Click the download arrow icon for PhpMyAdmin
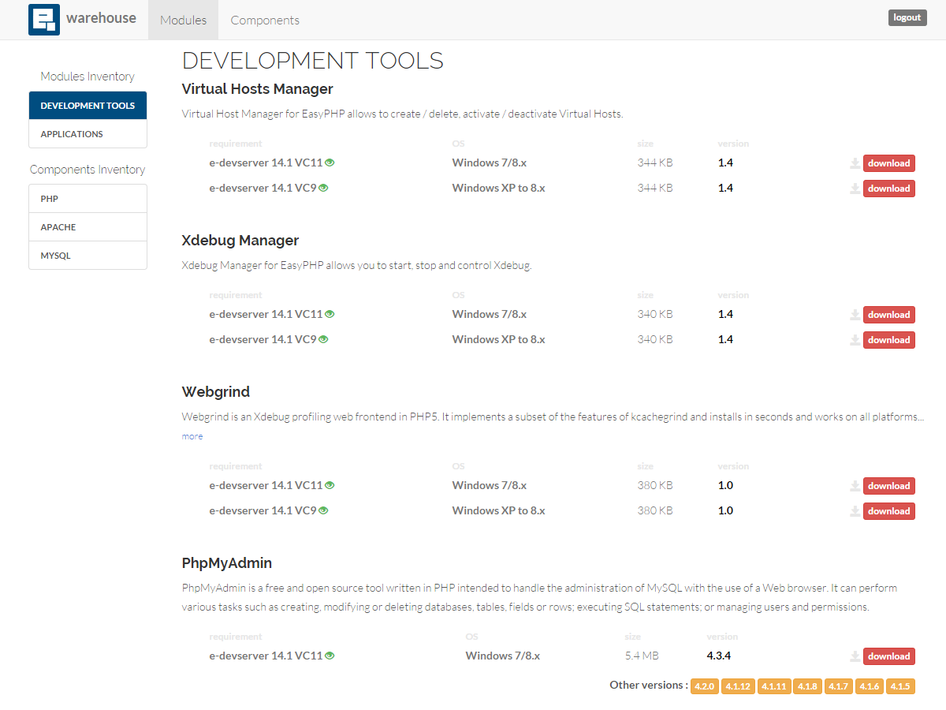Screen dimensions: 946x710 click(x=855, y=656)
